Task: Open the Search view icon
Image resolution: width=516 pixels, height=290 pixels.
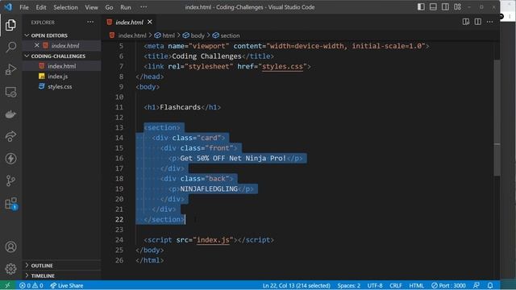Action: 10,47
